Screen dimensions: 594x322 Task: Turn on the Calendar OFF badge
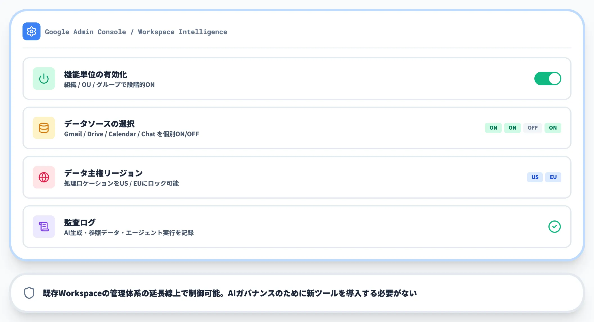tap(532, 128)
